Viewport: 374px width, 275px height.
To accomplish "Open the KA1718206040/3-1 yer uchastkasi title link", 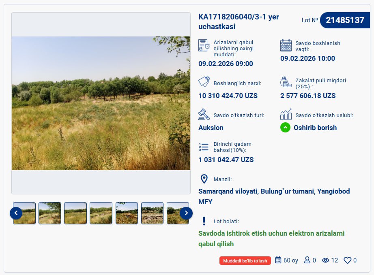I will coord(239,22).
